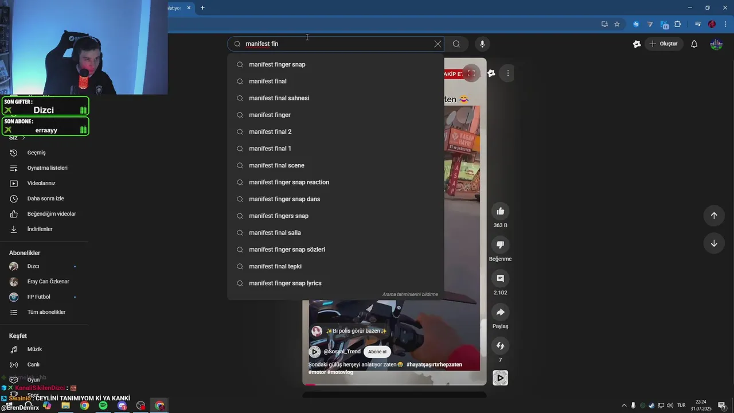The image size is (734, 413).
Task: Show hidden system tray icons chevron
Action: (624, 406)
